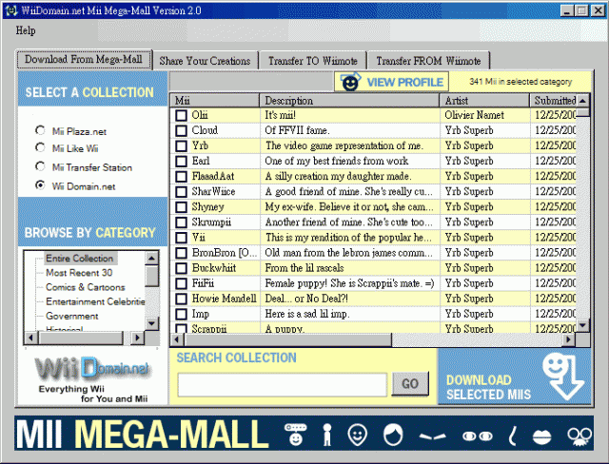Switch to Transfer TO Wiimote tab
609x464 pixels.
point(313,61)
